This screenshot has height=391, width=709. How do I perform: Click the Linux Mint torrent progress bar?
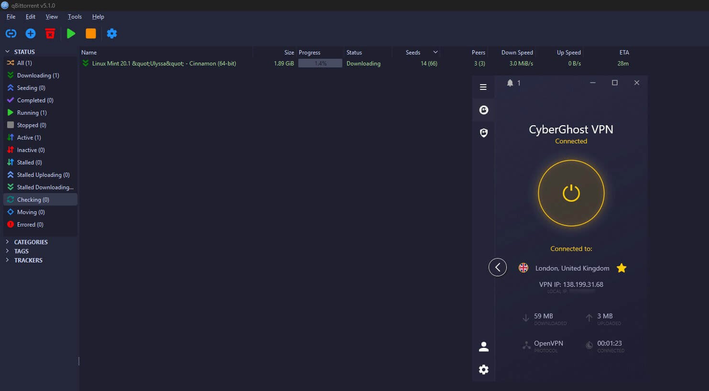[x=320, y=63]
